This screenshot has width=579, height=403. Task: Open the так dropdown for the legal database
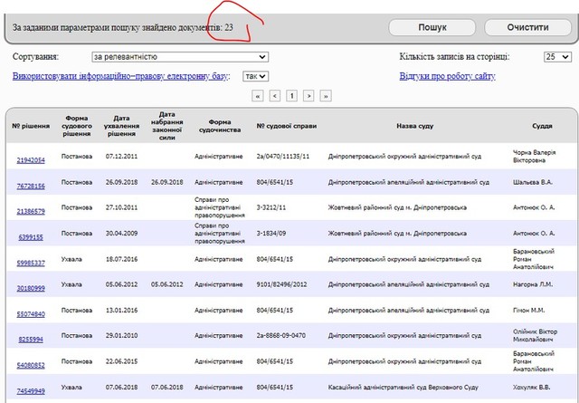[255, 76]
